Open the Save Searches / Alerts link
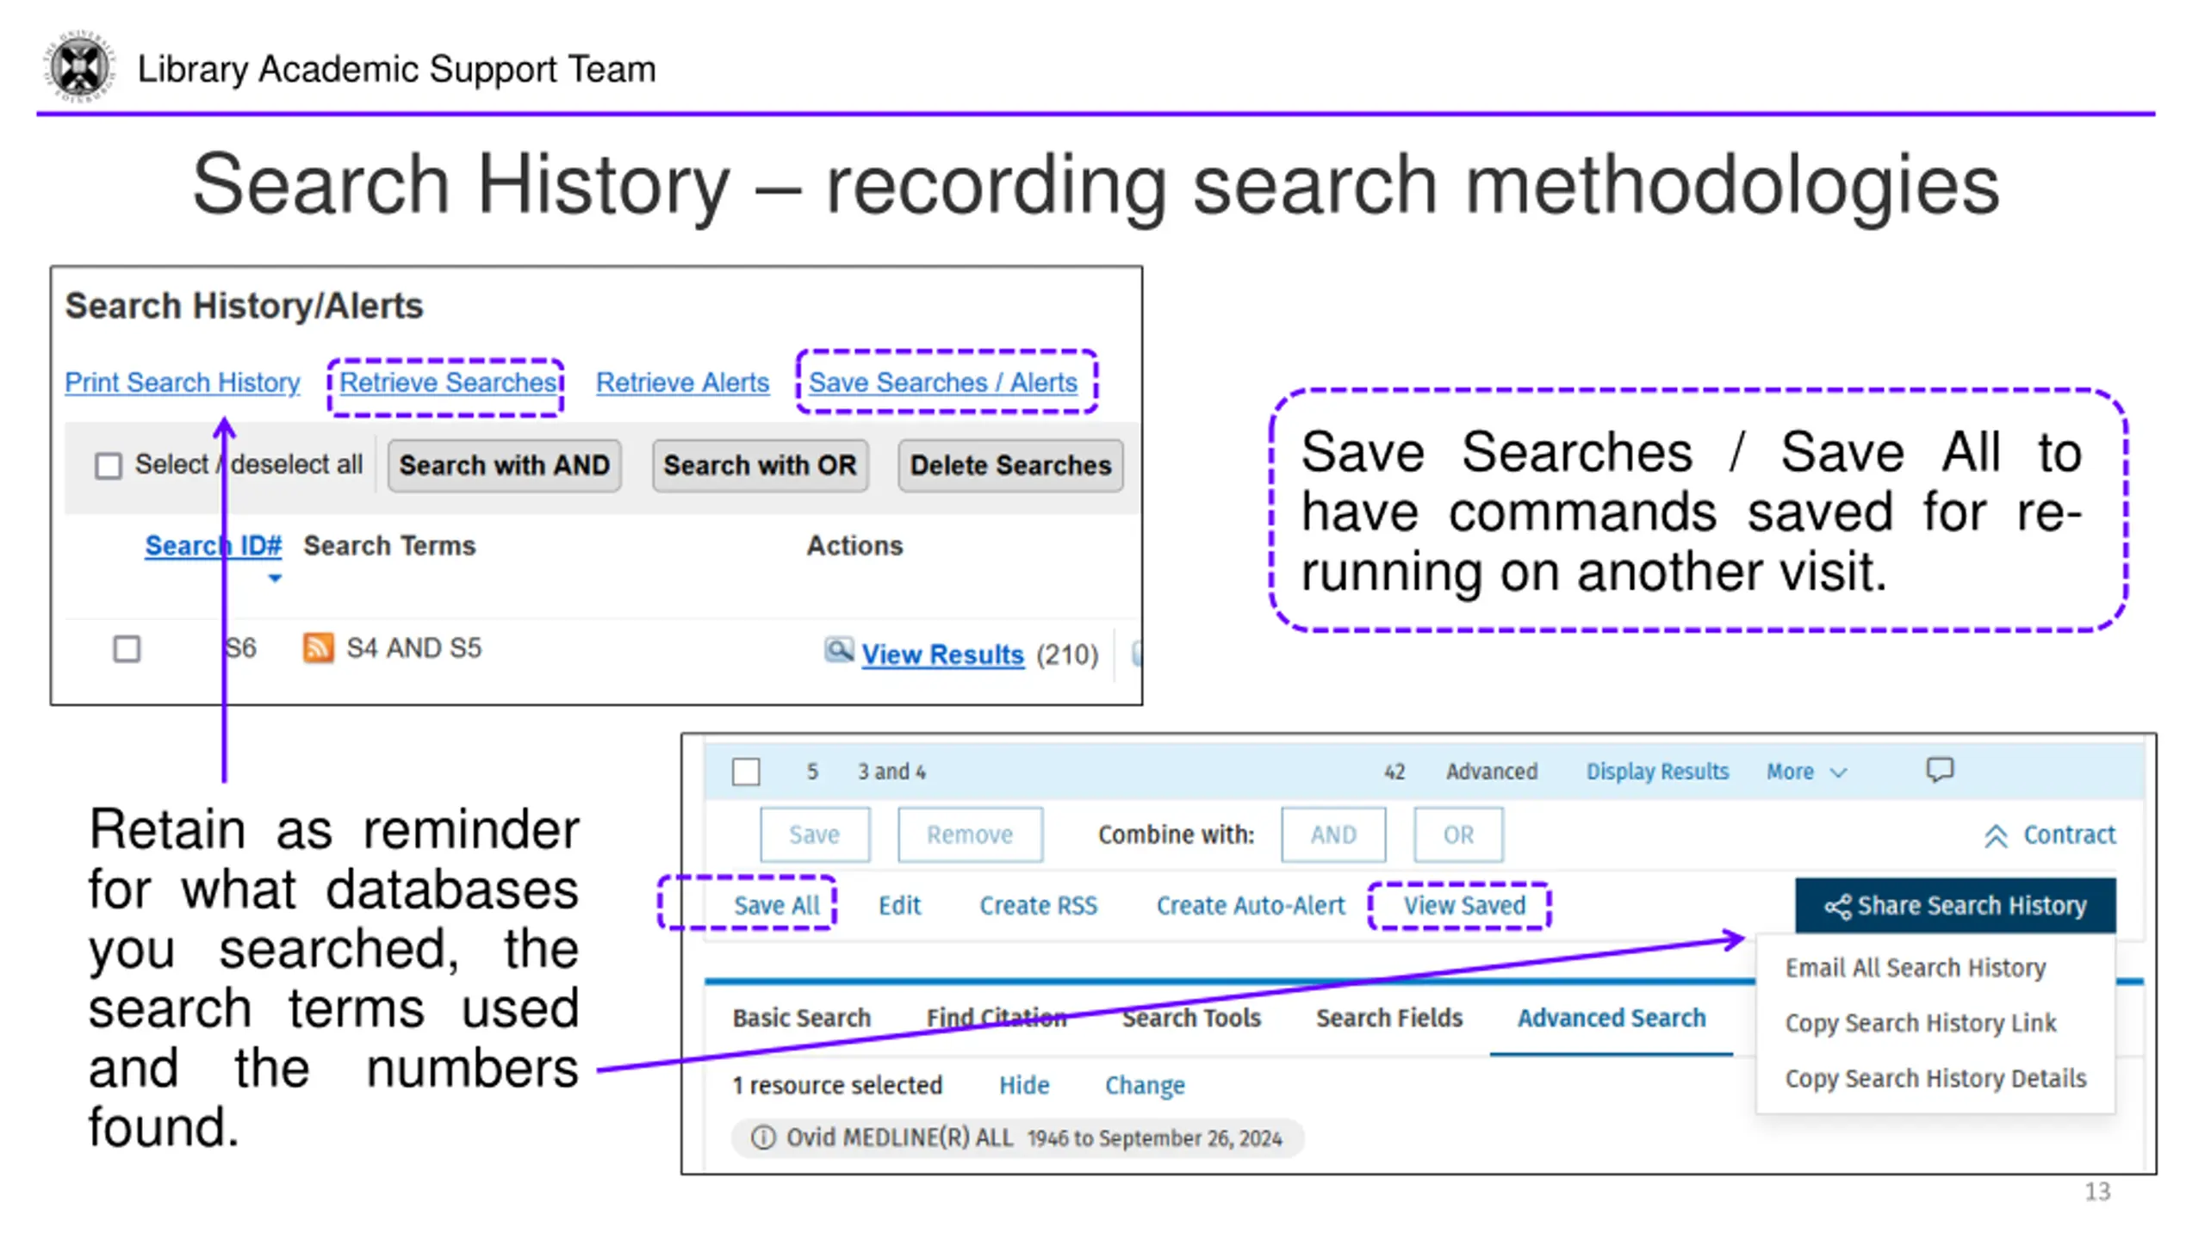The width and height of the screenshot is (2205, 1240). (943, 382)
